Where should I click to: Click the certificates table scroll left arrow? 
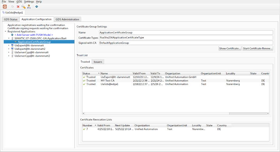[83, 114]
